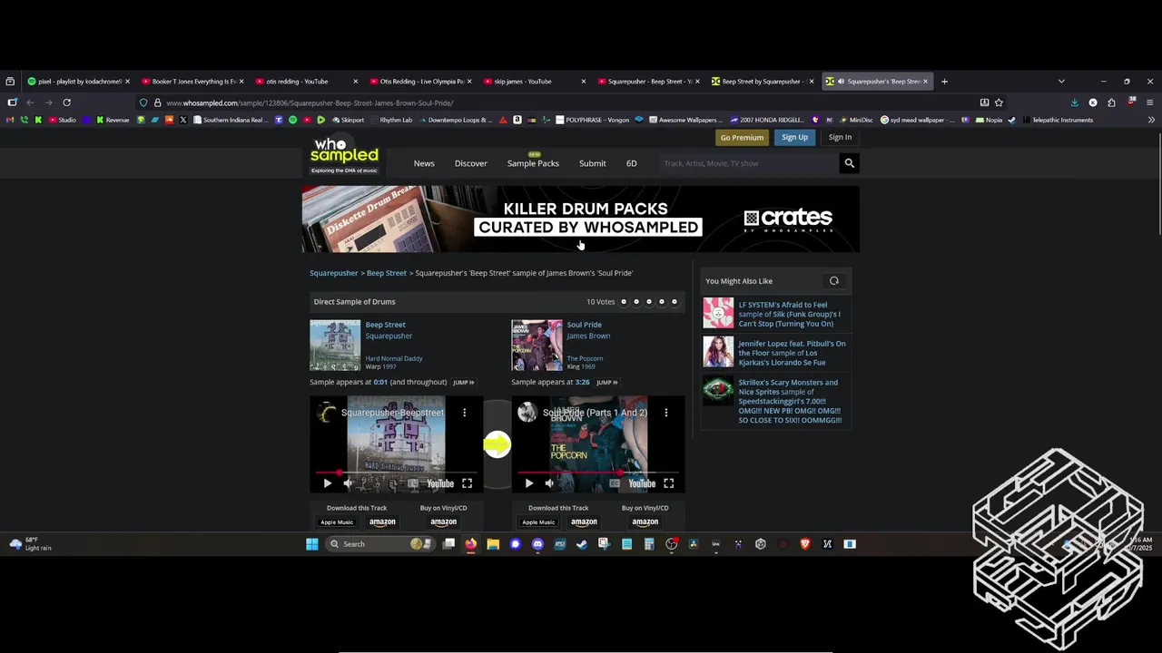Image resolution: width=1162 pixels, height=653 pixels.
Task: Click JUMP next to sample time 3:26
Action: (606, 383)
